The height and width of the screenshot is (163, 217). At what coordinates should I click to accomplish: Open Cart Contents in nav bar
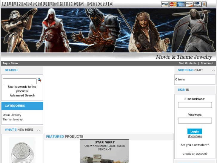click(187, 63)
